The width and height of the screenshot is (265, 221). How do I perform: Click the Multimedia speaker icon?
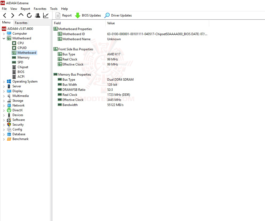pyautogui.click(x=9, y=96)
